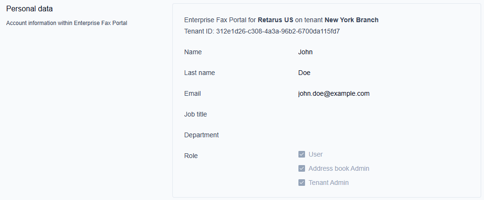Select the Role field label
Screen dimensions: 484x200
point(191,156)
